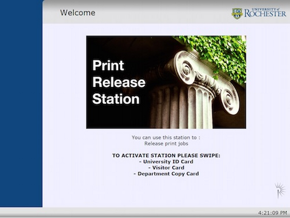Click the clock showing 4:21:09 PM

coord(272,213)
